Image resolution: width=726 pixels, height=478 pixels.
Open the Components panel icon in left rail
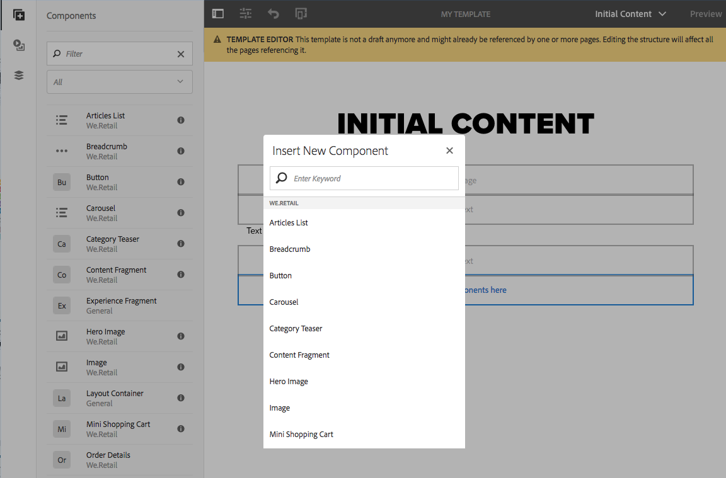click(x=19, y=15)
